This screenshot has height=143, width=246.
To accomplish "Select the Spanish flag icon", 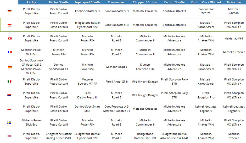I will 9,67.
